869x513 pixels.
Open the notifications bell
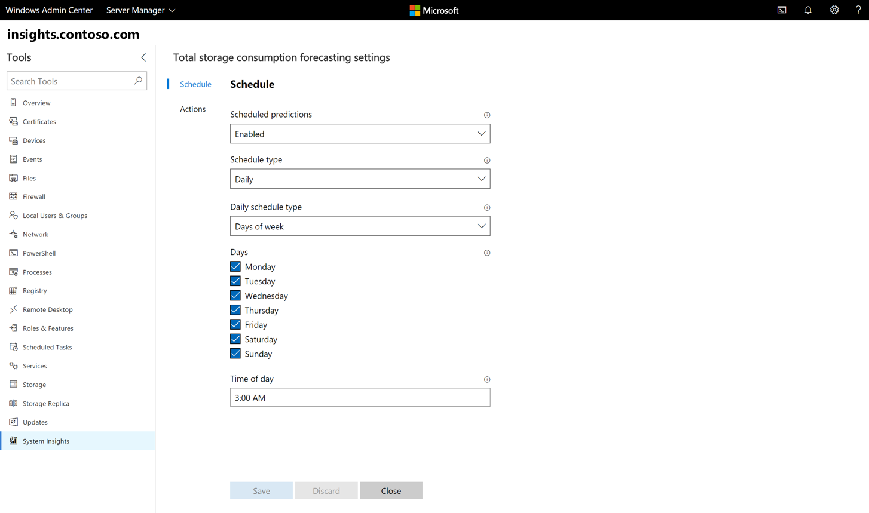(808, 10)
